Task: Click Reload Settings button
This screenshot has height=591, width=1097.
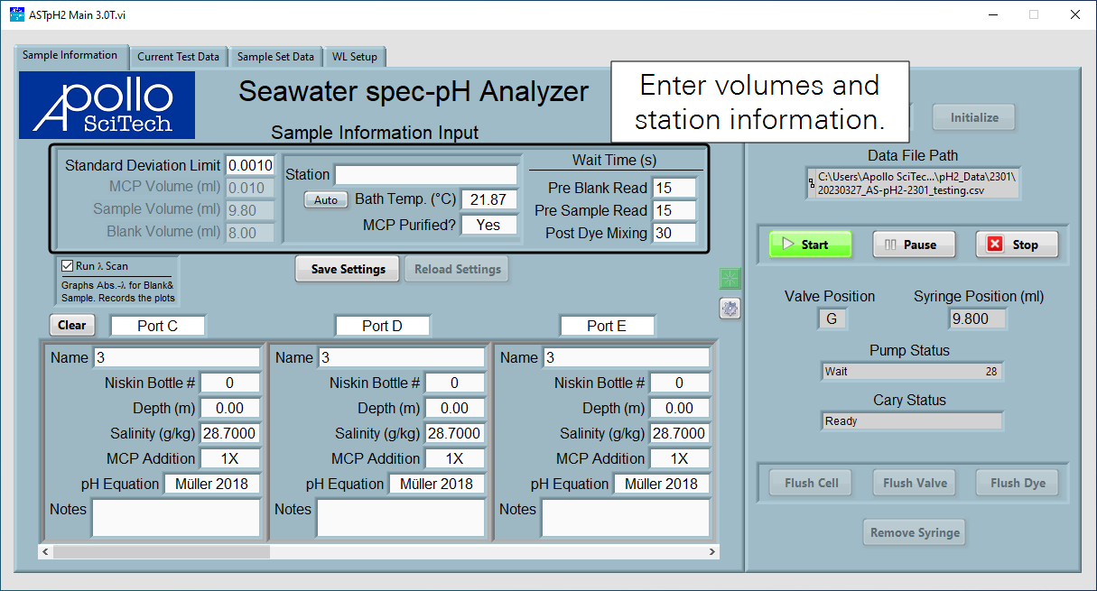Action: tap(457, 269)
